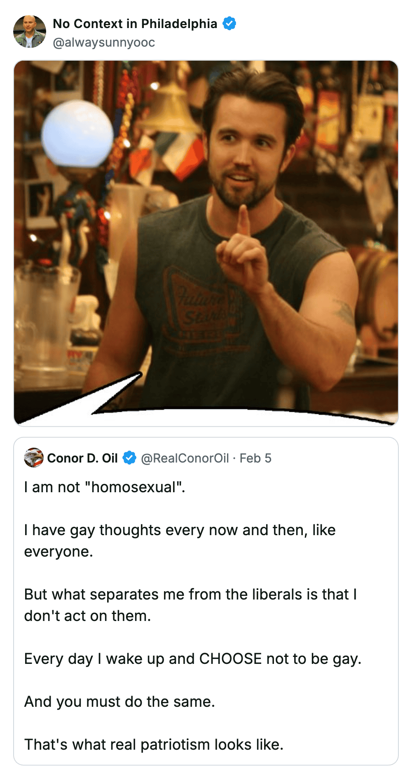Click "That's what real patriotism looks like." line
412x779 pixels.
(154, 744)
